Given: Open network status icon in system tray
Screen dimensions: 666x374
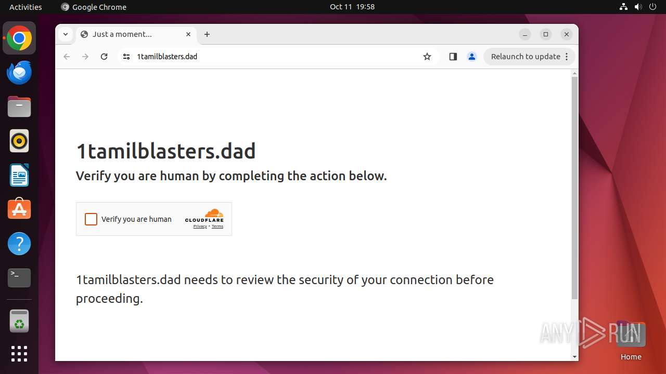Looking at the screenshot, I should click(624, 7).
